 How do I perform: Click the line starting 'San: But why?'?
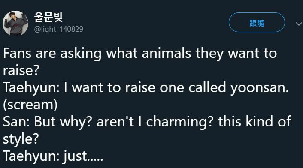pyautogui.click(x=147, y=122)
